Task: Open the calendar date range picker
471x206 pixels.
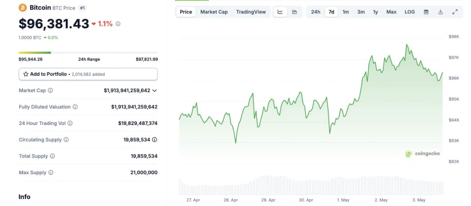Action: coord(426,12)
